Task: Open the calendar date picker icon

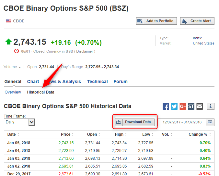Action: (x=210, y=122)
